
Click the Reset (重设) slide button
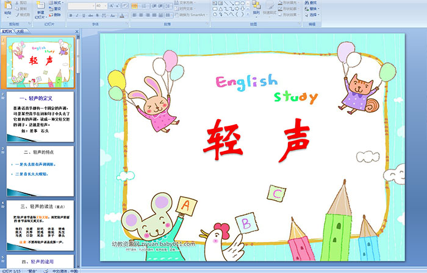pyautogui.click(x=57, y=9)
